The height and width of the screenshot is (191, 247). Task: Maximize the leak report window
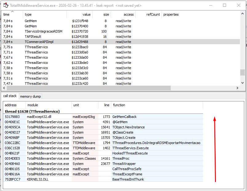(225, 6)
